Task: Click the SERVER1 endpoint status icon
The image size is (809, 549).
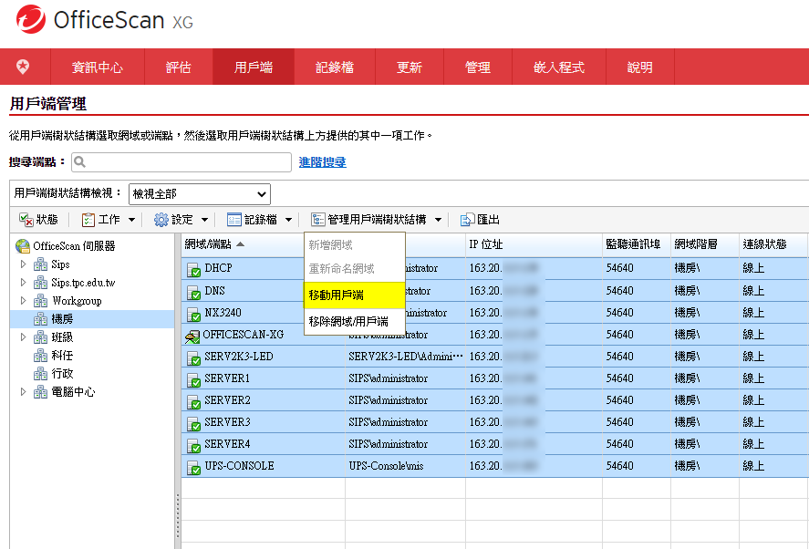Action: point(193,379)
